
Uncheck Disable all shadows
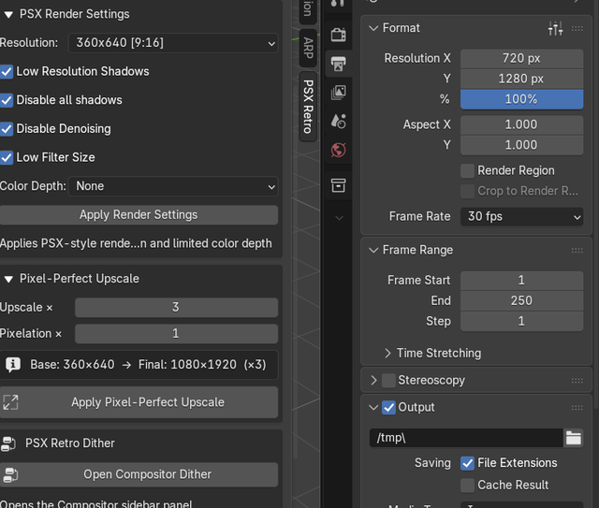(x=7, y=100)
